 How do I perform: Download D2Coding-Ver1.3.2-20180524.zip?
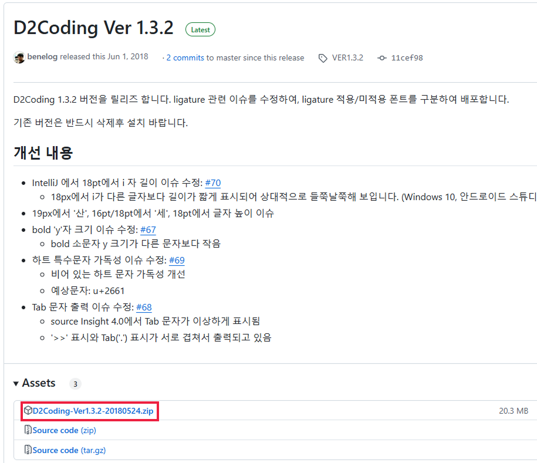coord(93,411)
